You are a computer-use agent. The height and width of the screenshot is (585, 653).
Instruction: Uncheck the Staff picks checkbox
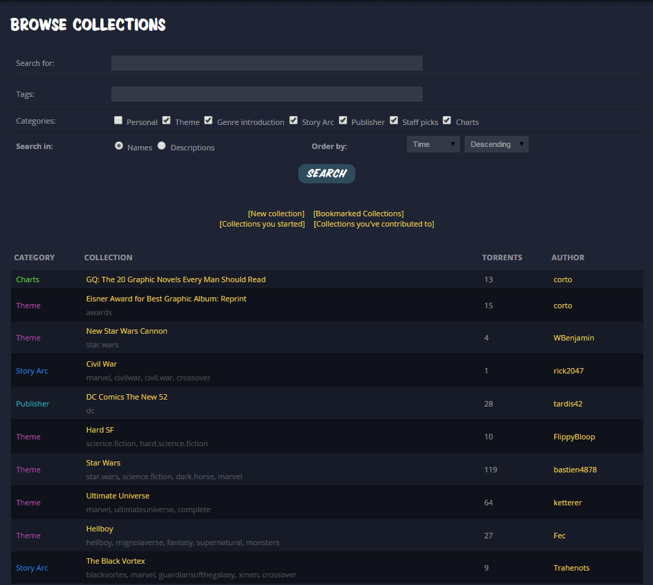coord(394,120)
